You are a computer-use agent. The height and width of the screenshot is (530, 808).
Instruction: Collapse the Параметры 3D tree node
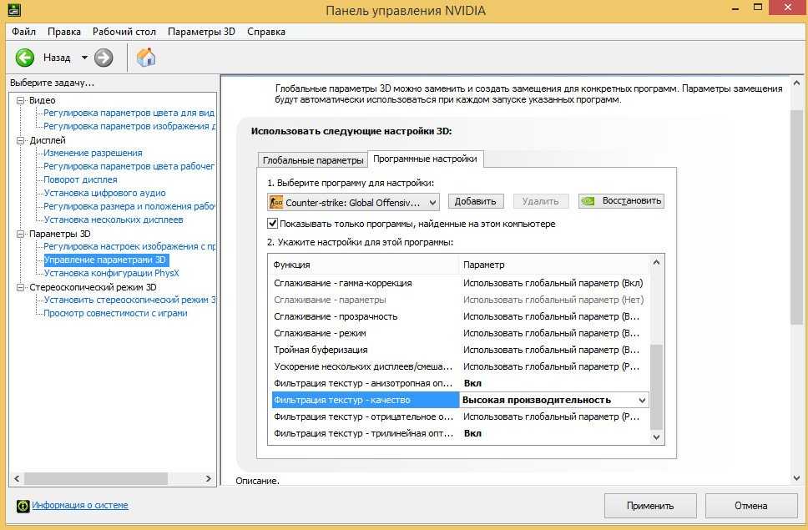(x=22, y=234)
